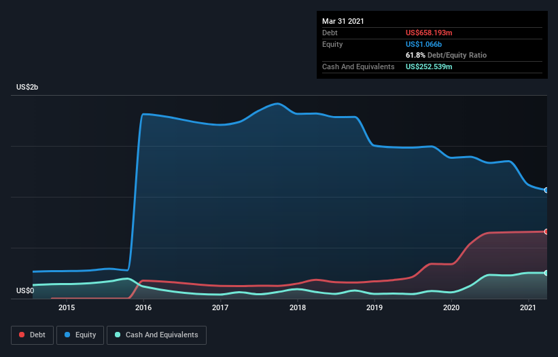
Task: Click the US$252.539m cash value
Action: coord(429,67)
